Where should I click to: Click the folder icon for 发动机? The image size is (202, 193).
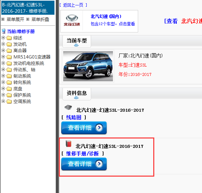coord(9,44)
